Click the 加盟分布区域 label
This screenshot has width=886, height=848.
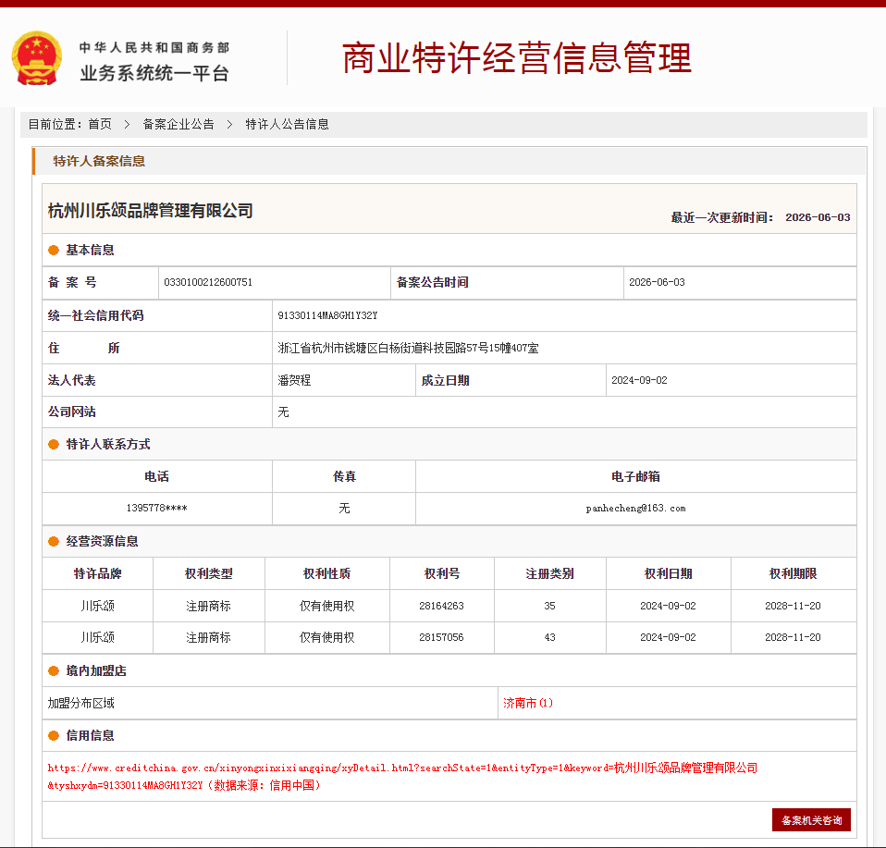coord(80,704)
